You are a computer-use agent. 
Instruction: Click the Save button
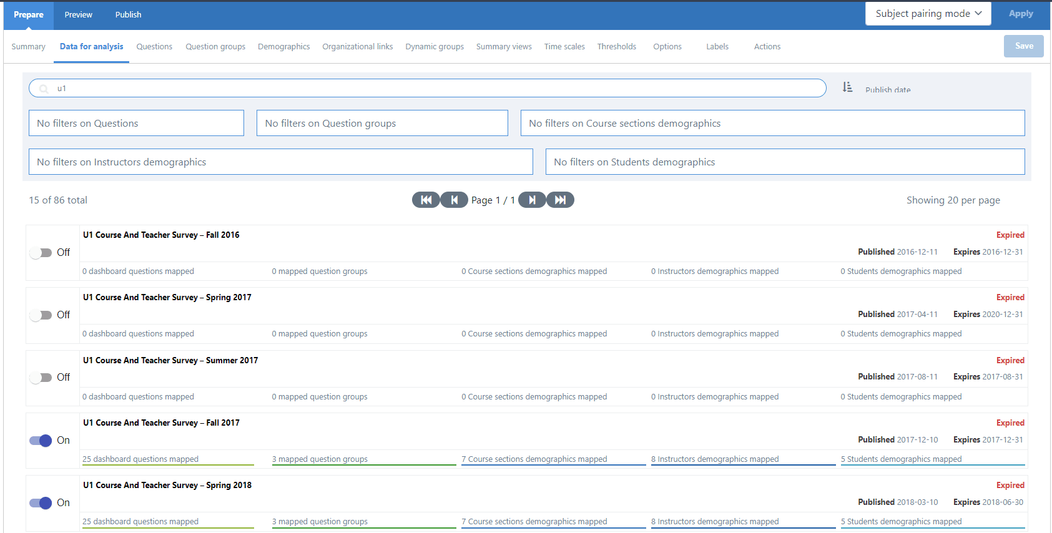(1024, 46)
